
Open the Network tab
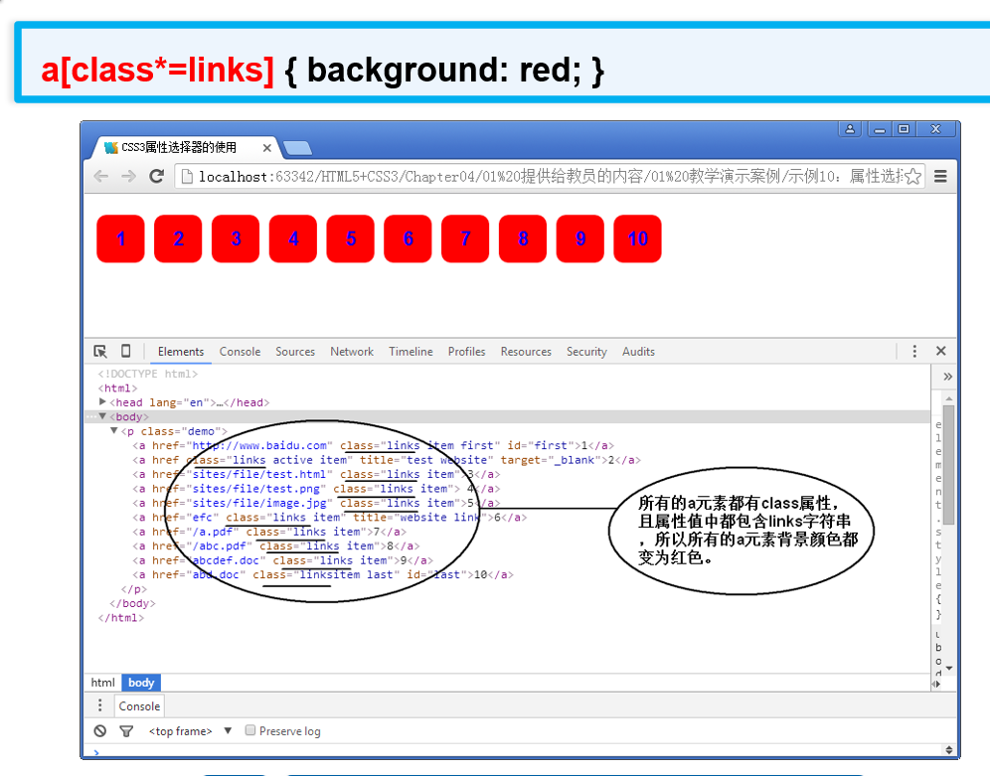coord(352,352)
